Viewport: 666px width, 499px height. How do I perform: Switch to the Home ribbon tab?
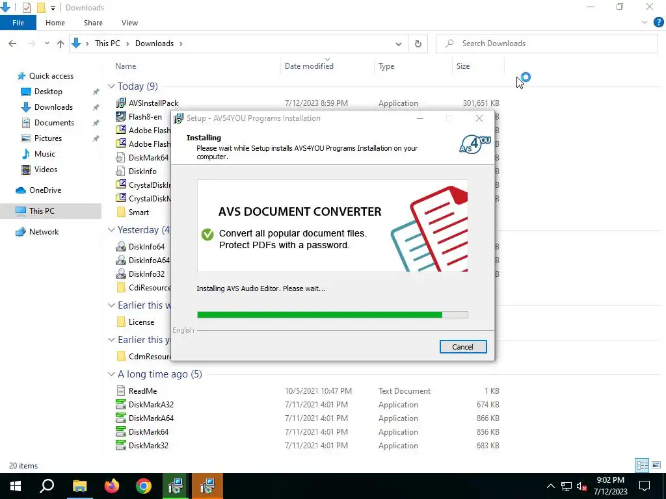pos(55,23)
